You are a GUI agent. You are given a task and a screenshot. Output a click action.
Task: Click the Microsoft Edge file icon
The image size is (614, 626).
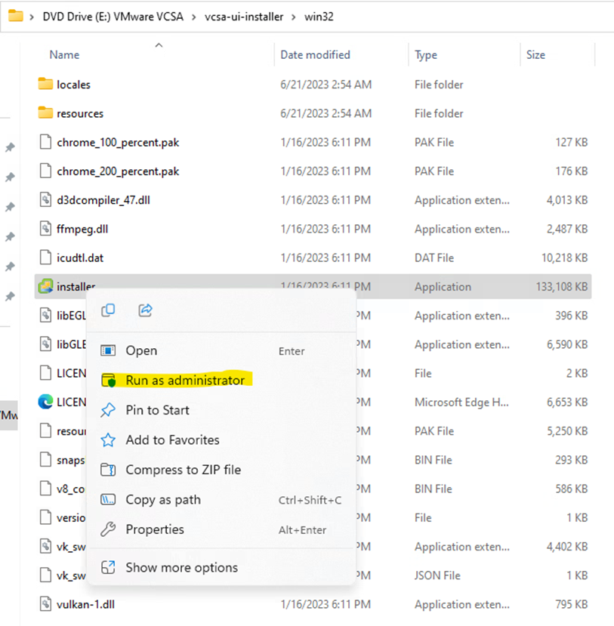pyautogui.click(x=45, y=402)
